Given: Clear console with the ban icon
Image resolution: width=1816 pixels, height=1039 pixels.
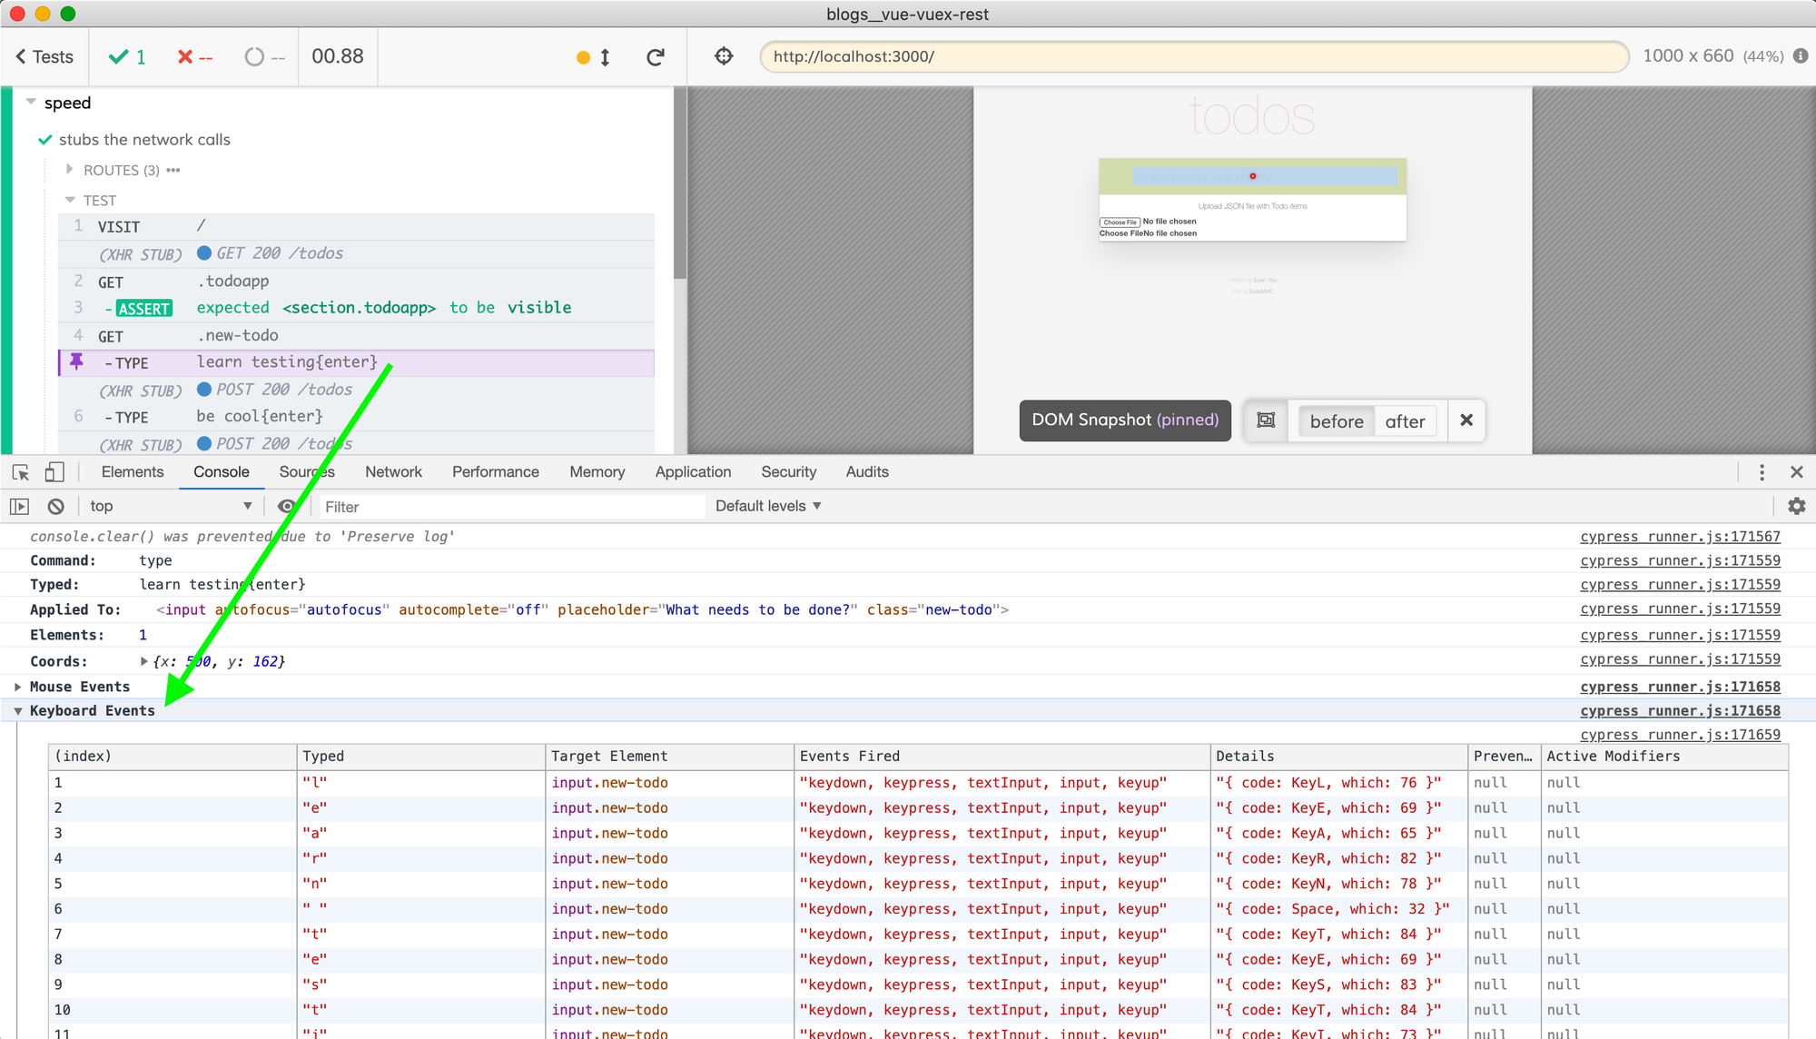Looking at the screenshot, I should [56, 507].
